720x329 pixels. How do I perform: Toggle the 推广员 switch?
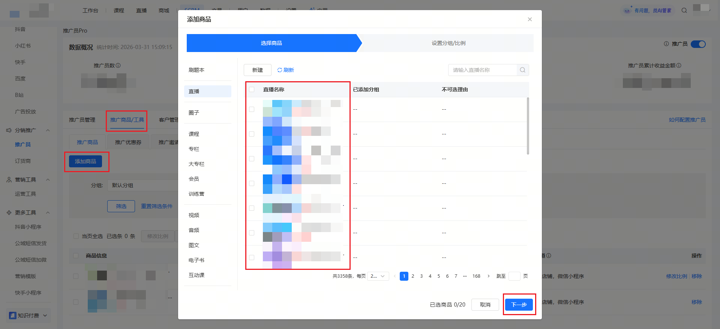click(x=698, y=44)
